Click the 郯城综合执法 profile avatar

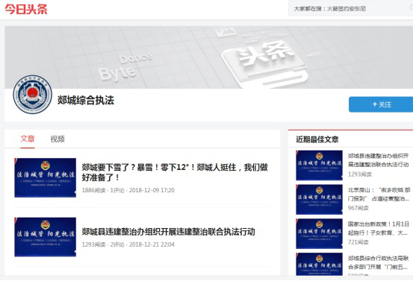pyautogui.click(x=32, y=95)
